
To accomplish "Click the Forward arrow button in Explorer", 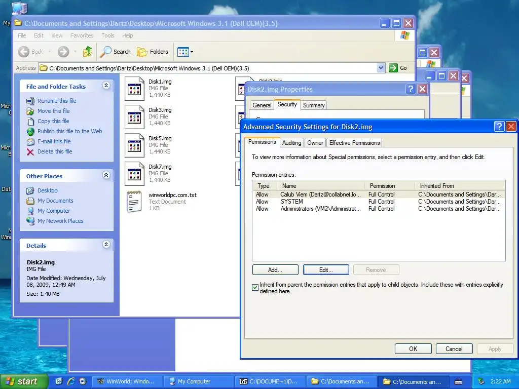I will (63, 52).
